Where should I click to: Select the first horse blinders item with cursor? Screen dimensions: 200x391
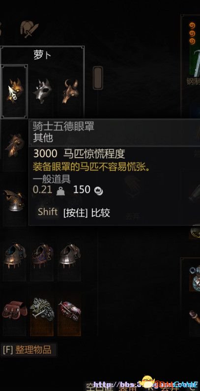(x=14, y=91)
